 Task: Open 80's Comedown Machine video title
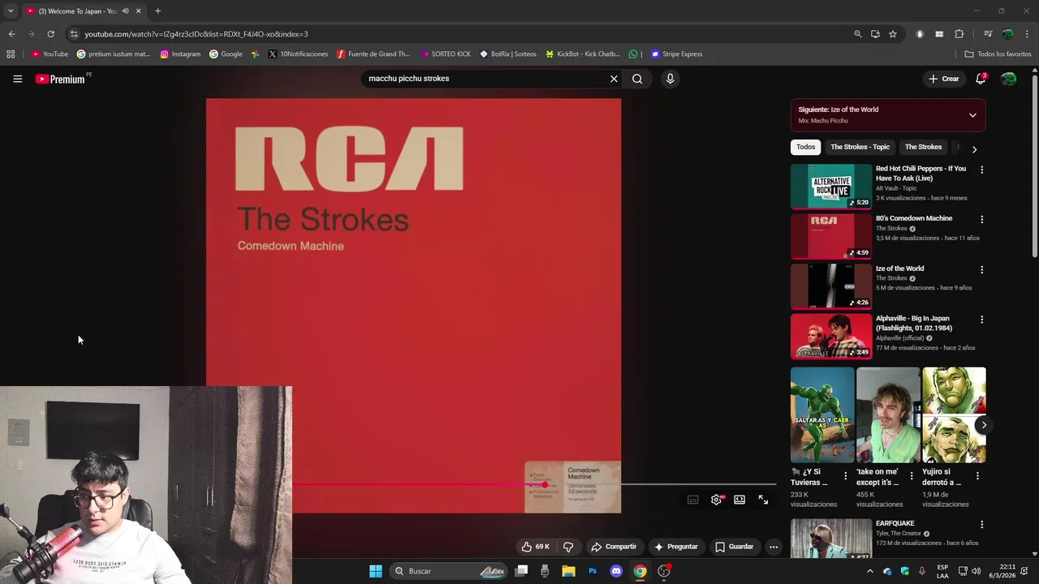point(914,218)
